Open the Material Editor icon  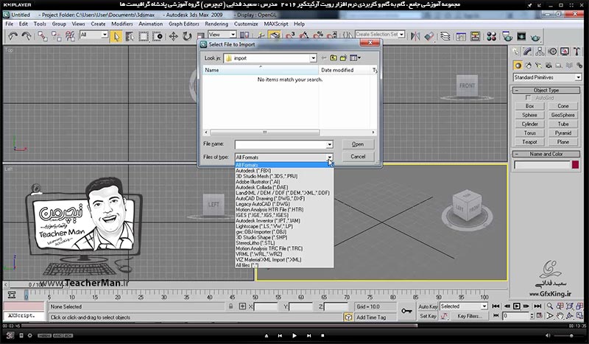[491, 36]
